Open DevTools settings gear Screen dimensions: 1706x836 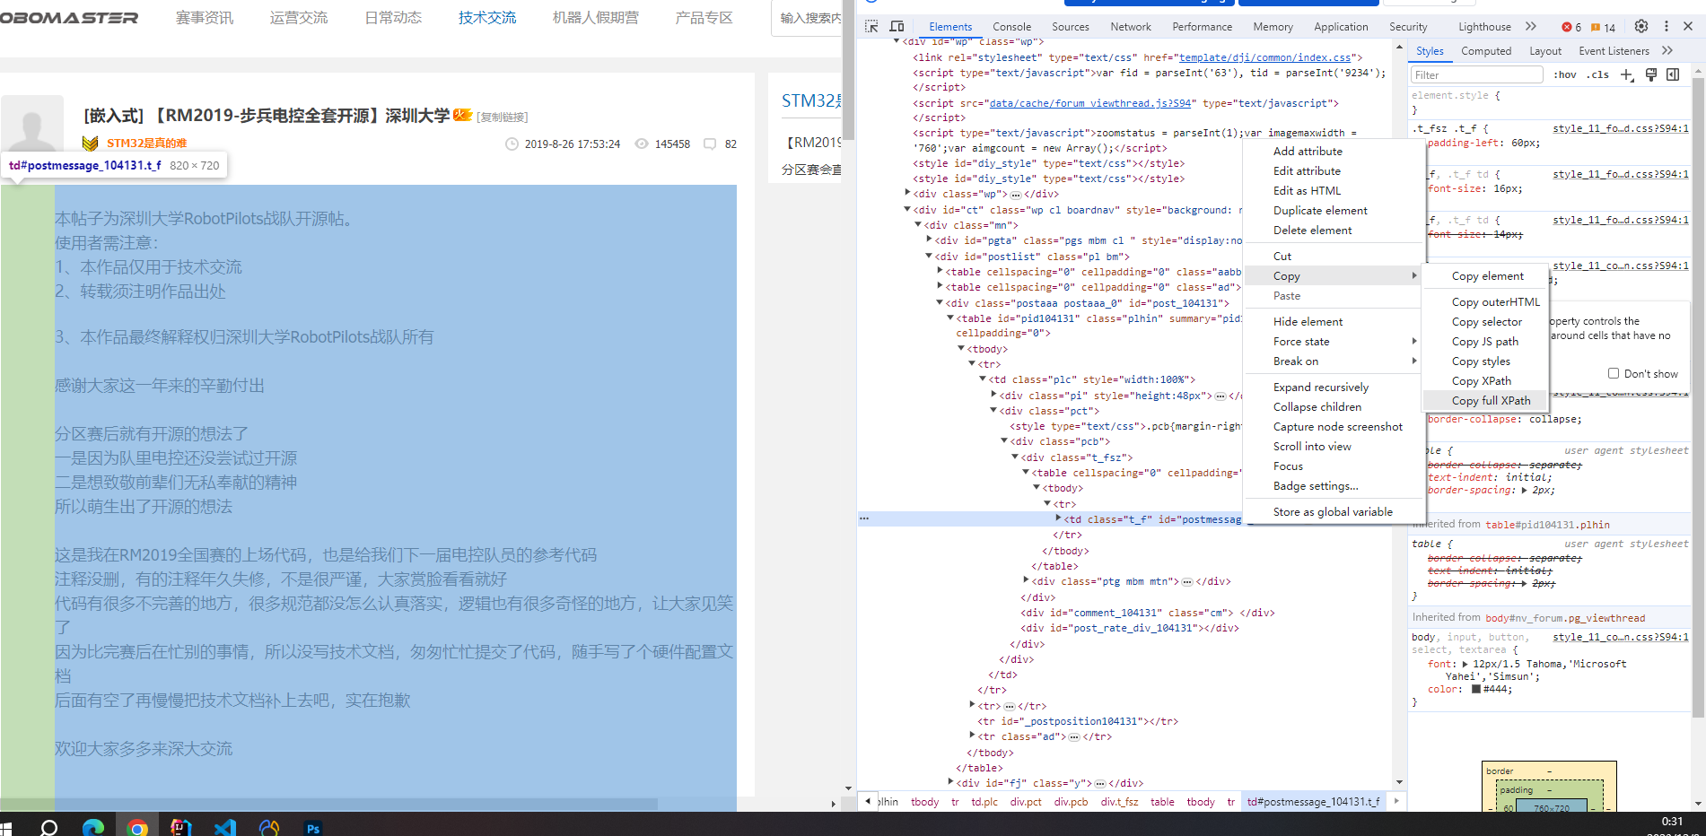pyautogui.click(x=1641, y=26)
